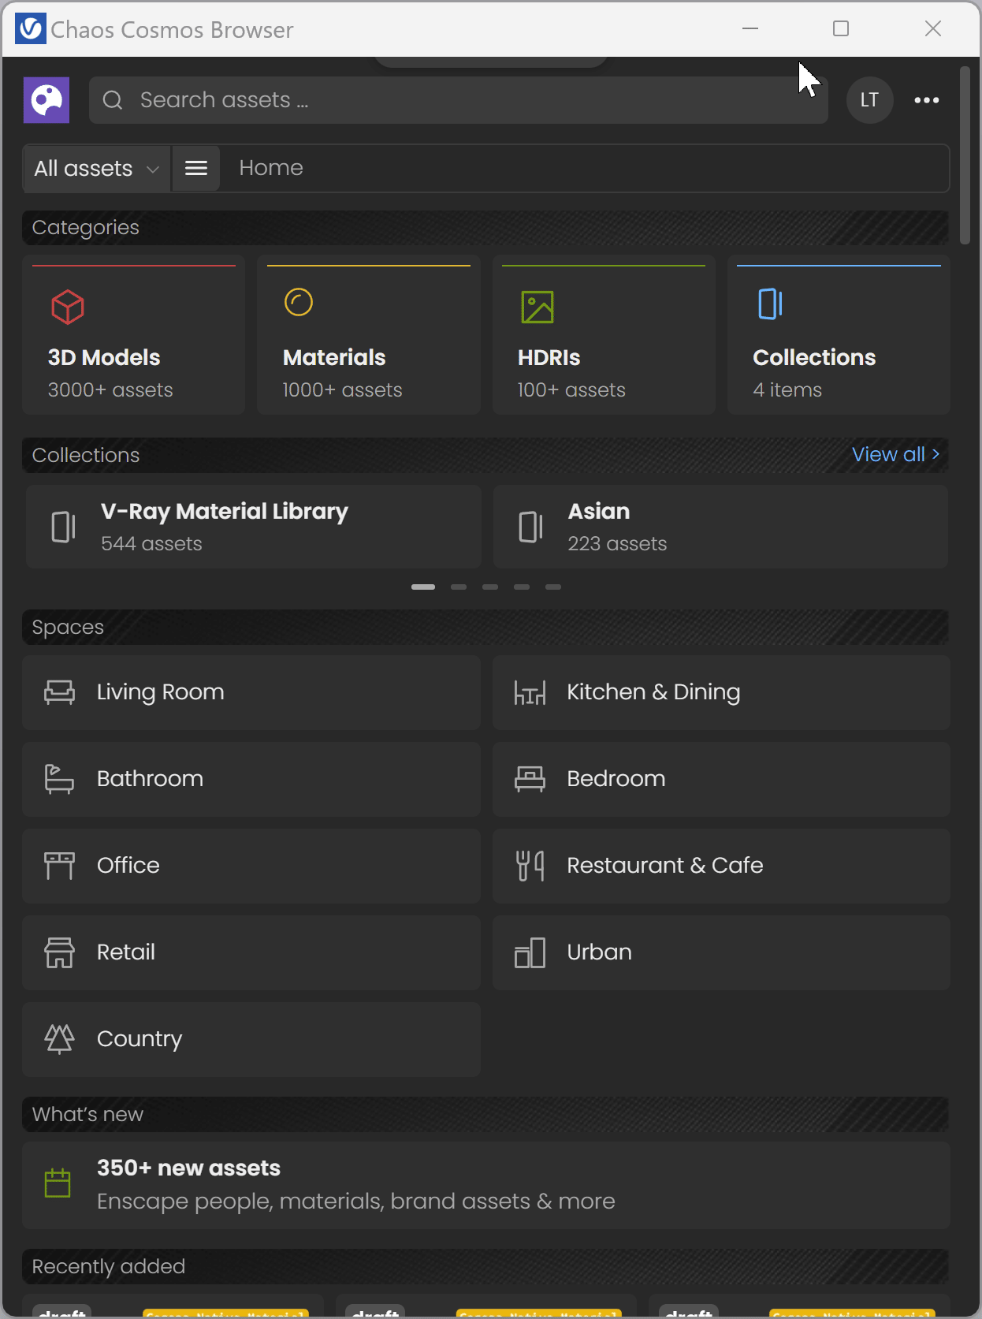Click the Spaces section header
Viewport: 982px width, 1319px height.
485,627
